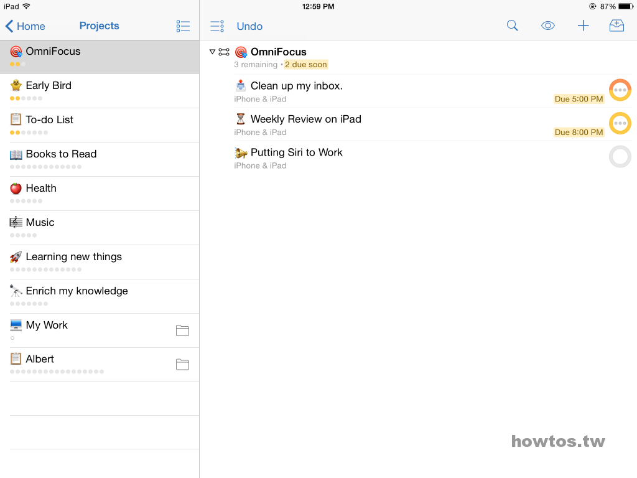Select the Early Bird project
637x478 pixels.
(x=100, y=91)
